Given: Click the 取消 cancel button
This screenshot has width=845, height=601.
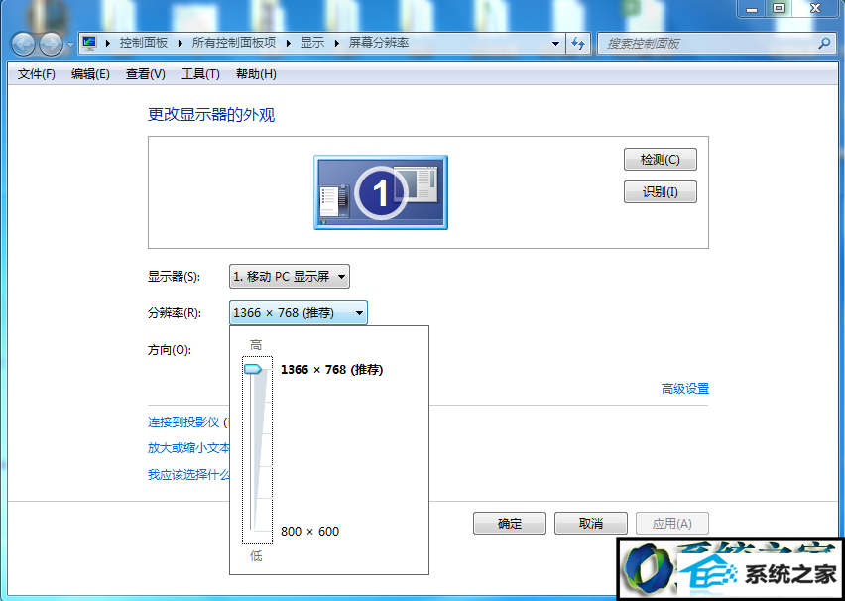Looking at the screenshot, I should 590,523.
